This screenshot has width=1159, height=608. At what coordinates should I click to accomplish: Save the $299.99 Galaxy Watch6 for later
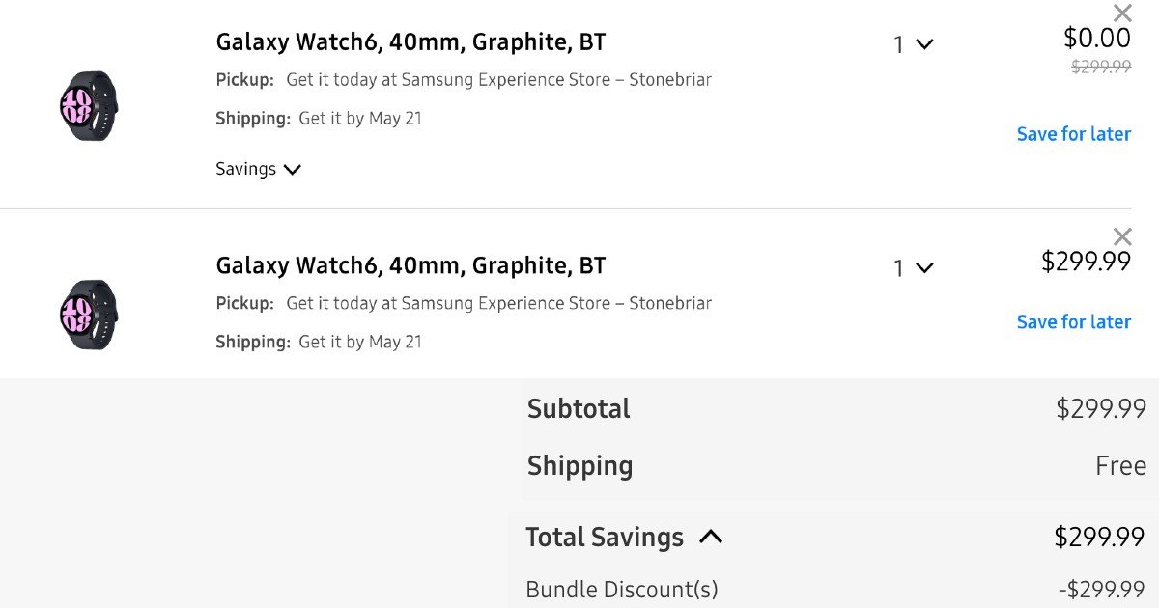click(1073, 321)
